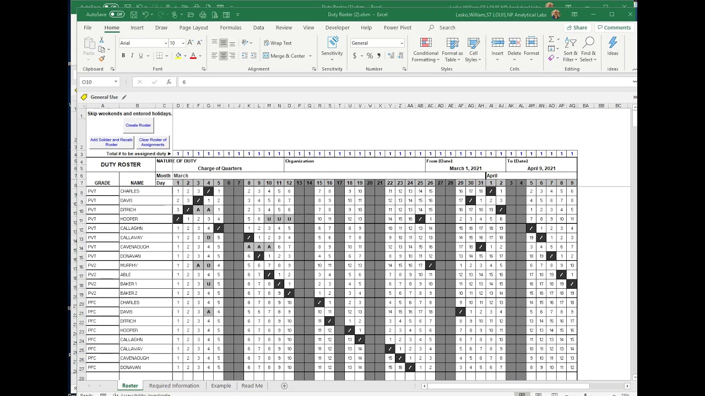Switch to the Power Pivot ribbon tab
705x396 pixels.
point(398,28)
